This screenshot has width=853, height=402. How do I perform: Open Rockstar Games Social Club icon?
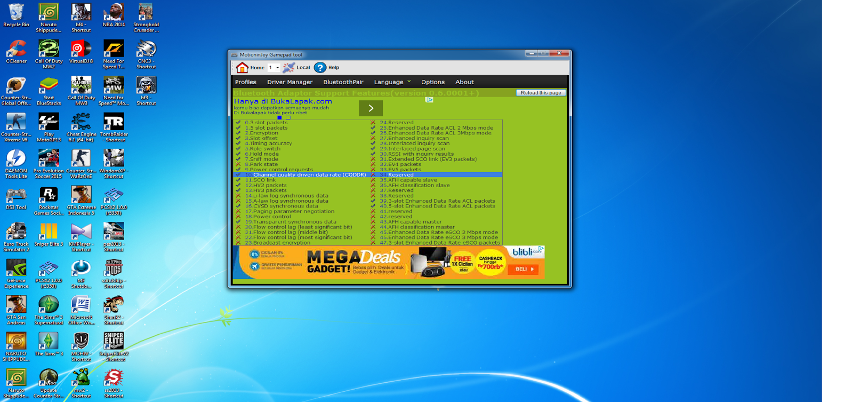pyautogui.click(x=49, y=201)
